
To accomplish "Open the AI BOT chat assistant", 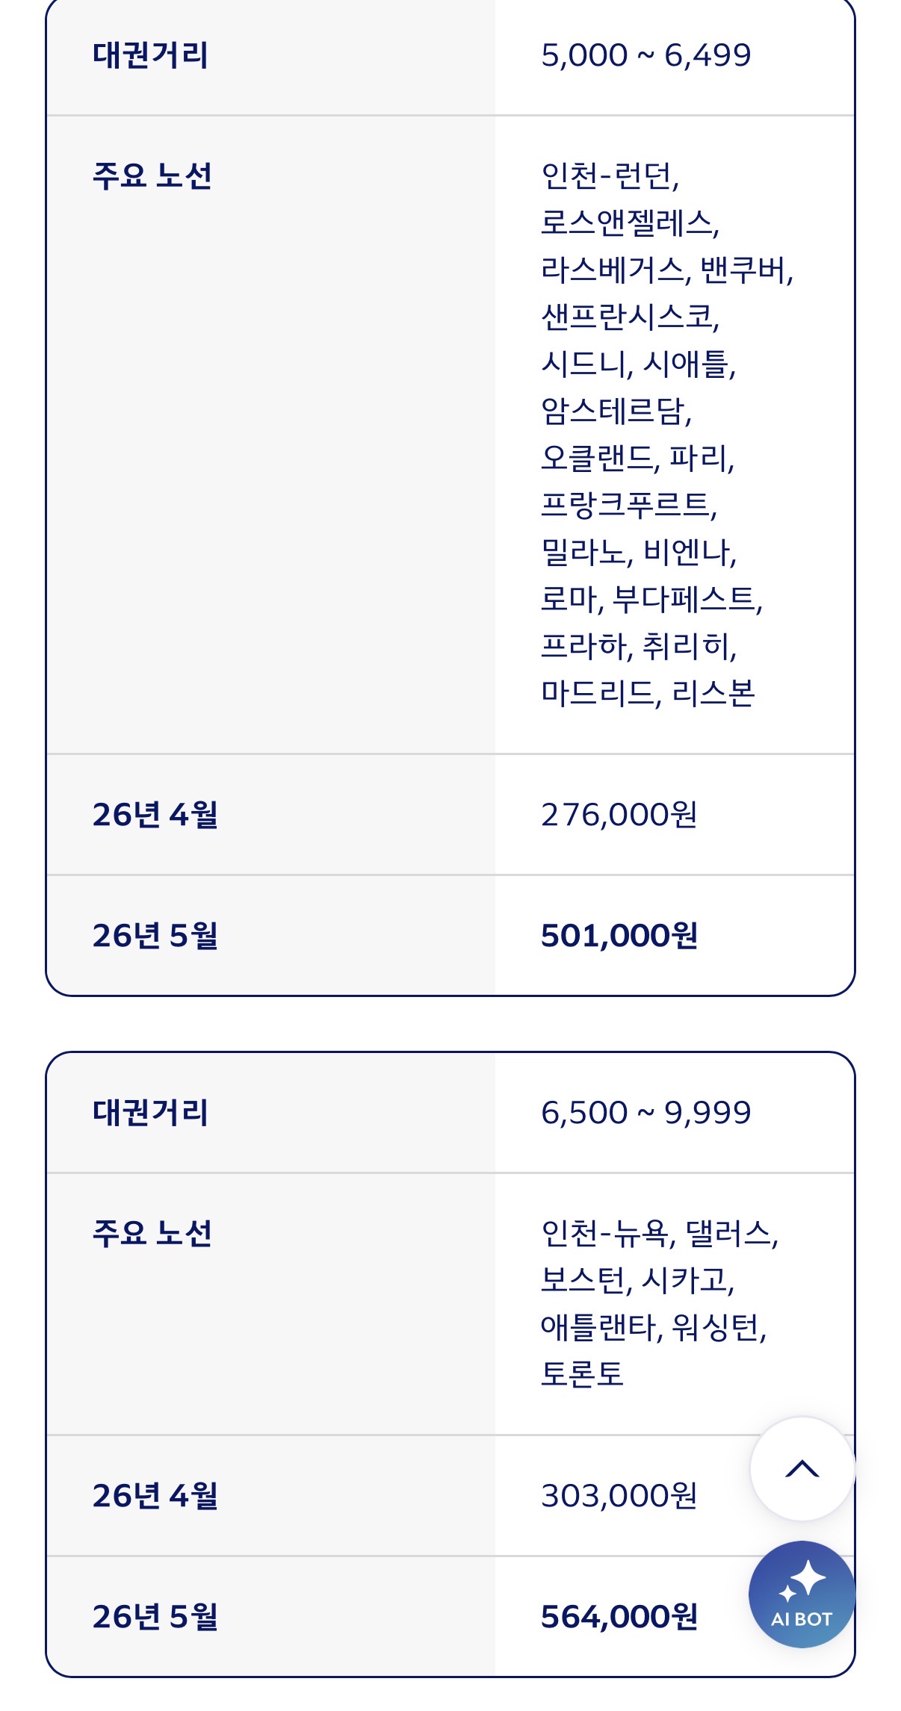I will coord(802,1594).
